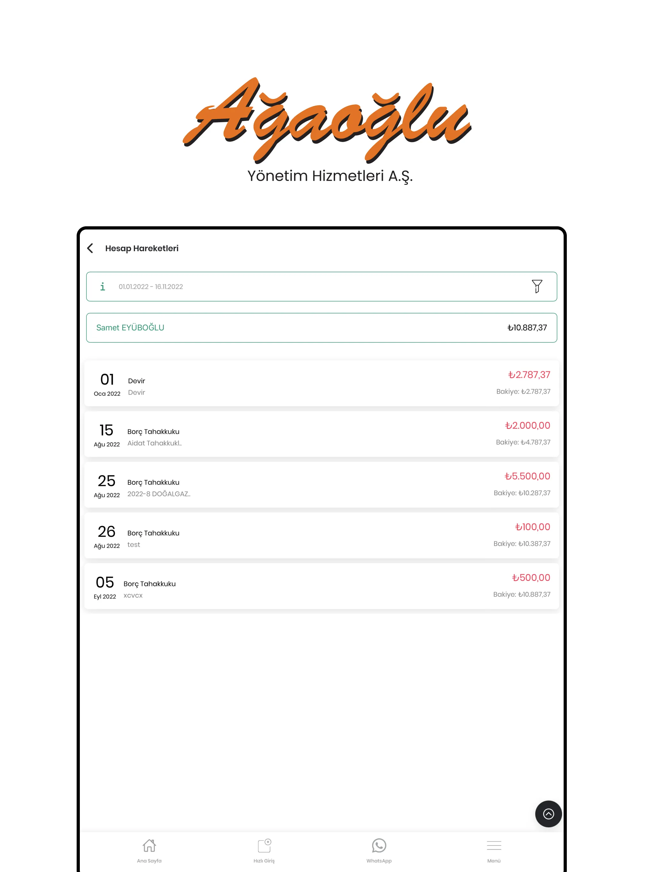Expand the 15 Ağu 2022 Borç Tahakkuku entry
The width and height of the screenshot is (654, 872).
[x=321, y=435]
